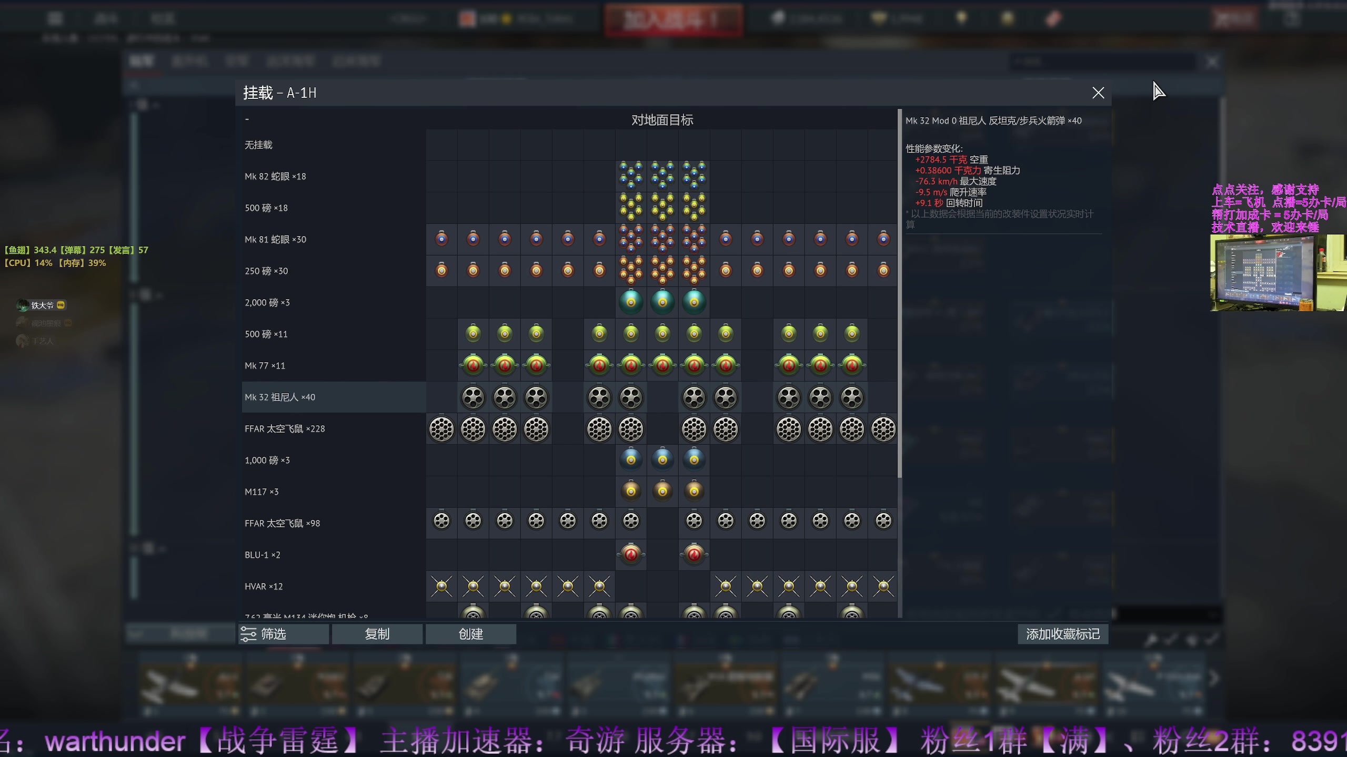Click rightmost FFAR 太空飞鼠 ×228 rocket pod icon
The width and height of the screenshot is (1347, 757).
pyautogui.click(x=883, y=429)
